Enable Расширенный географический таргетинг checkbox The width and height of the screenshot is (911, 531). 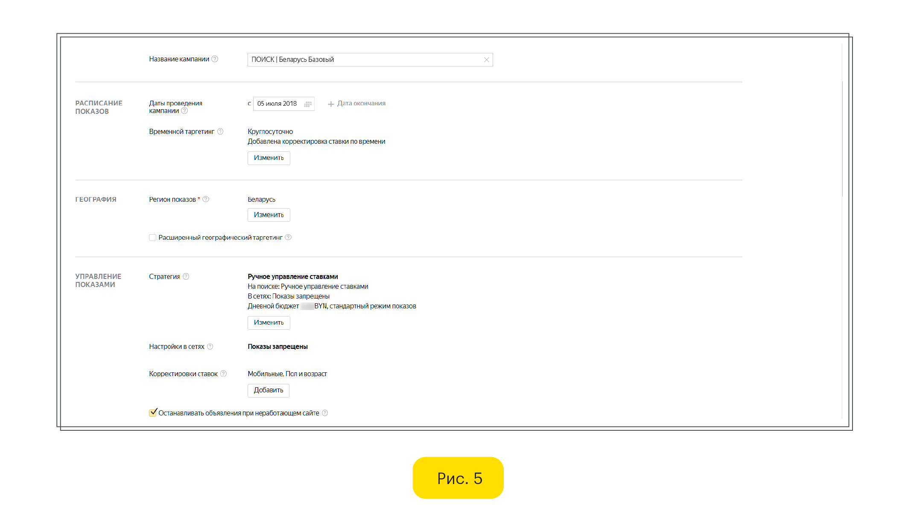click(x=152, y=238)
